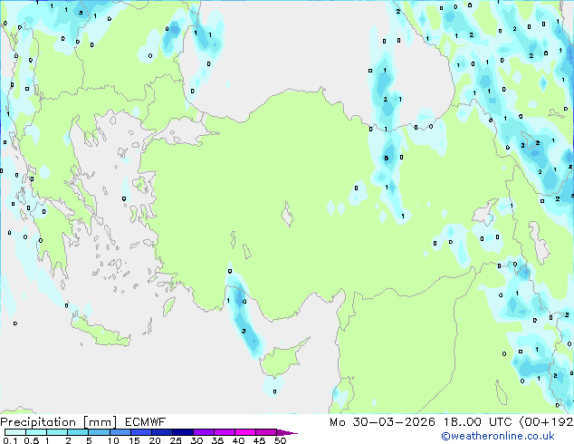The image size is (574, 444).
Task: Select the 30–35 mm purple legend swatch
Action: click(204, 432)
